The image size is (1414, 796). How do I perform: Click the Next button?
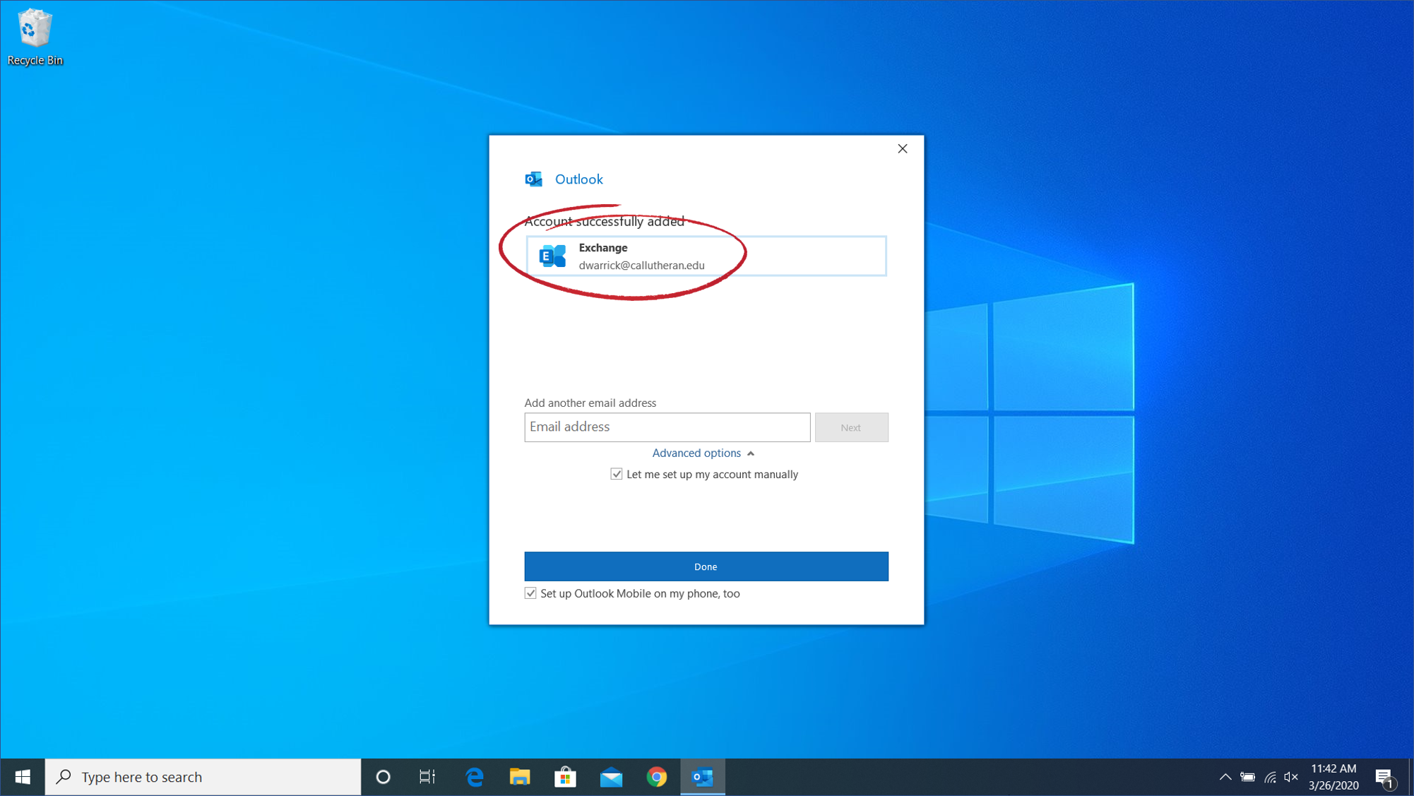click(x=851, y=427)
